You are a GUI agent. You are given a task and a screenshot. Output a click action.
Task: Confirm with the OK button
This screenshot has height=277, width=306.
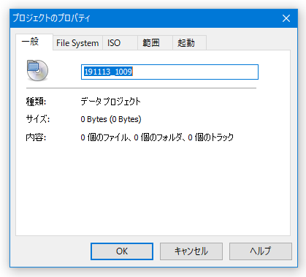tap(122, 251)
